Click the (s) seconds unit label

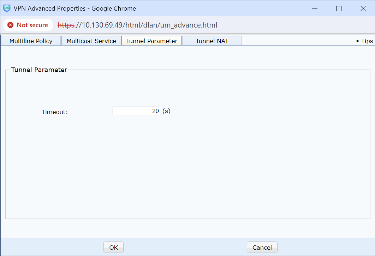(166, 111)
